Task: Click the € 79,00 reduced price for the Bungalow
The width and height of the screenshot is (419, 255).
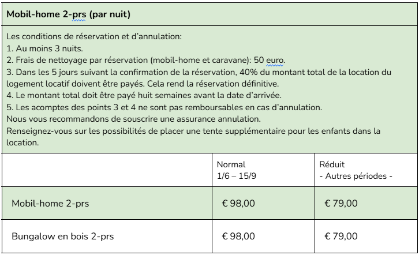Action: point(341,236)
